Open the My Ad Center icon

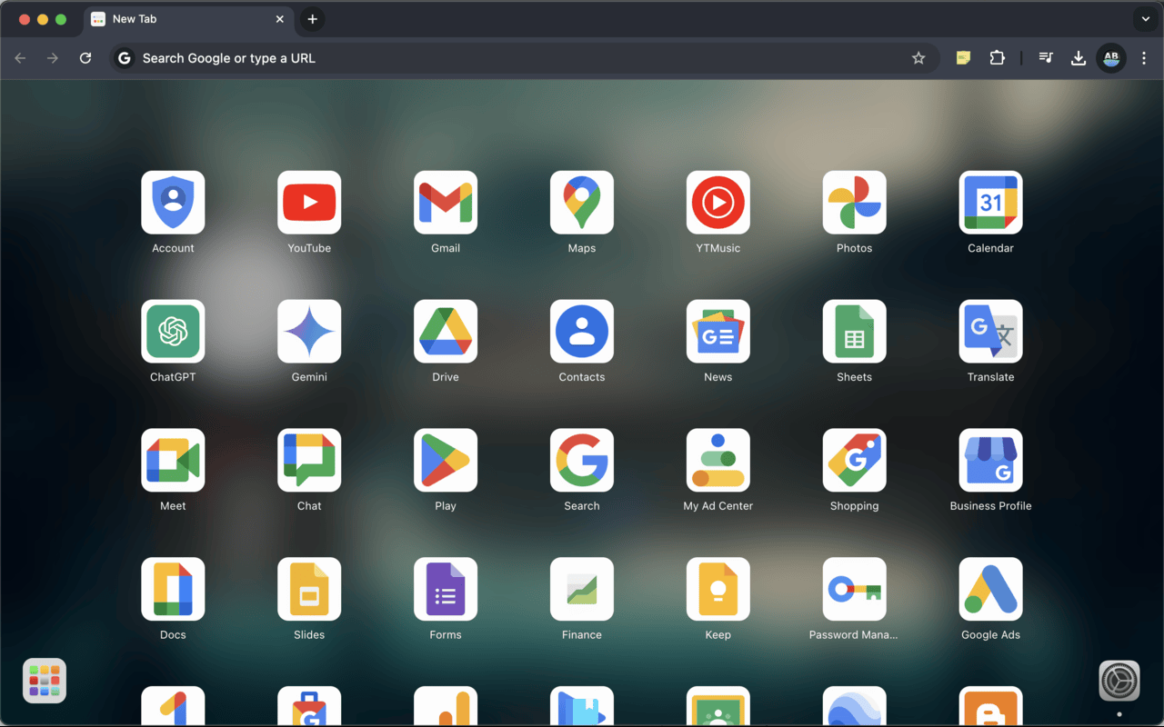pos(718,461)
